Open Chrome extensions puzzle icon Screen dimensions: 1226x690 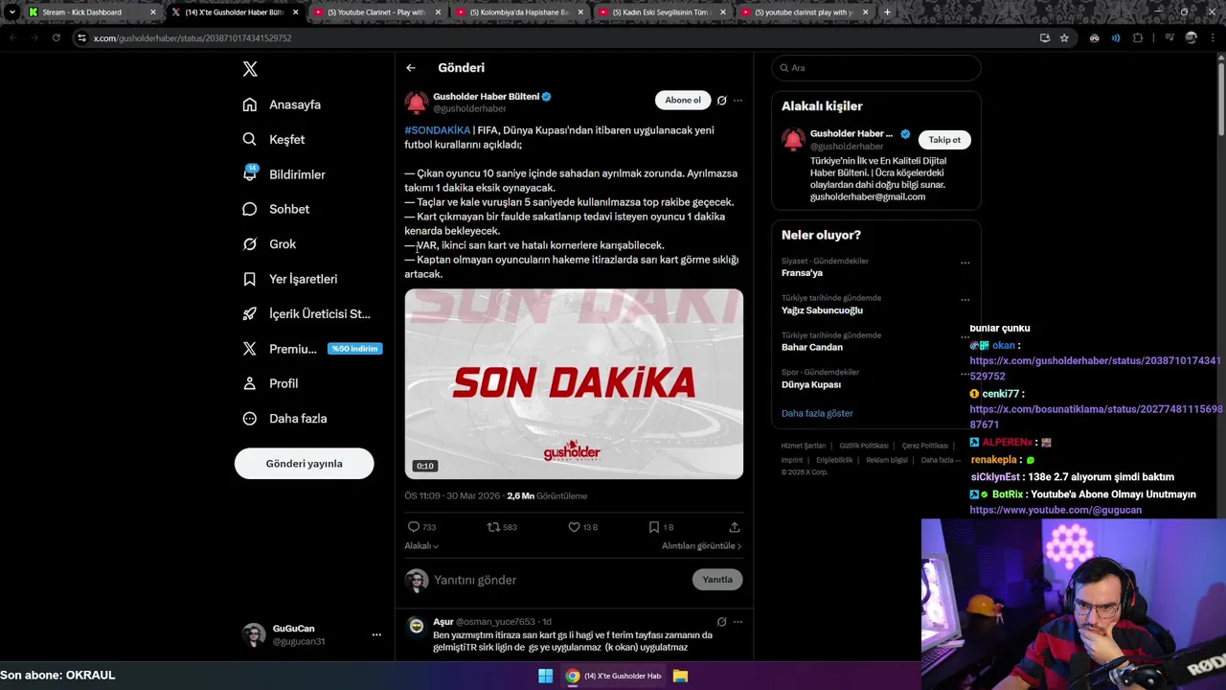pyautogui.click(x=1138, y=38)
